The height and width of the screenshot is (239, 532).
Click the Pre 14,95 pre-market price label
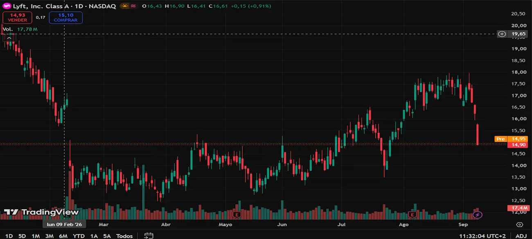point(511,139)
